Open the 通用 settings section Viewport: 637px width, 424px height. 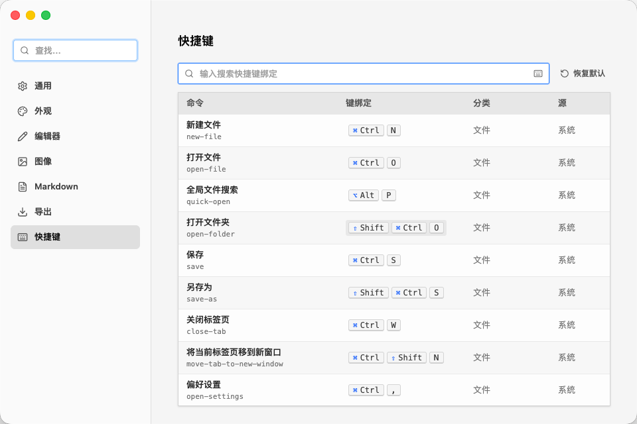coord(75,86)
